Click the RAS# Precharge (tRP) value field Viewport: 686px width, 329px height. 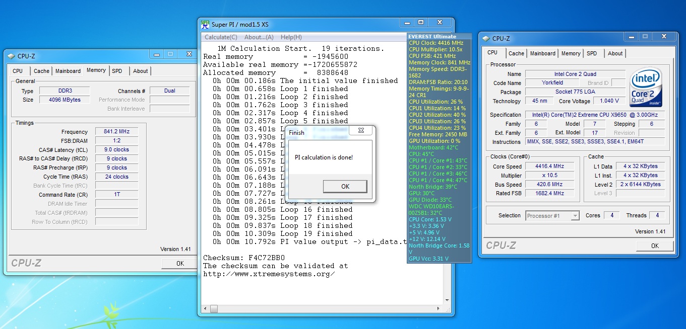pos(116,168)
